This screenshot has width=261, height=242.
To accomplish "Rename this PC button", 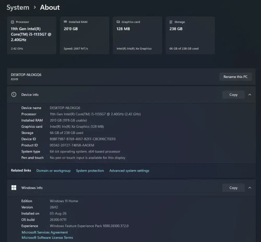I will pyautogui.click(x=235, y=77).
